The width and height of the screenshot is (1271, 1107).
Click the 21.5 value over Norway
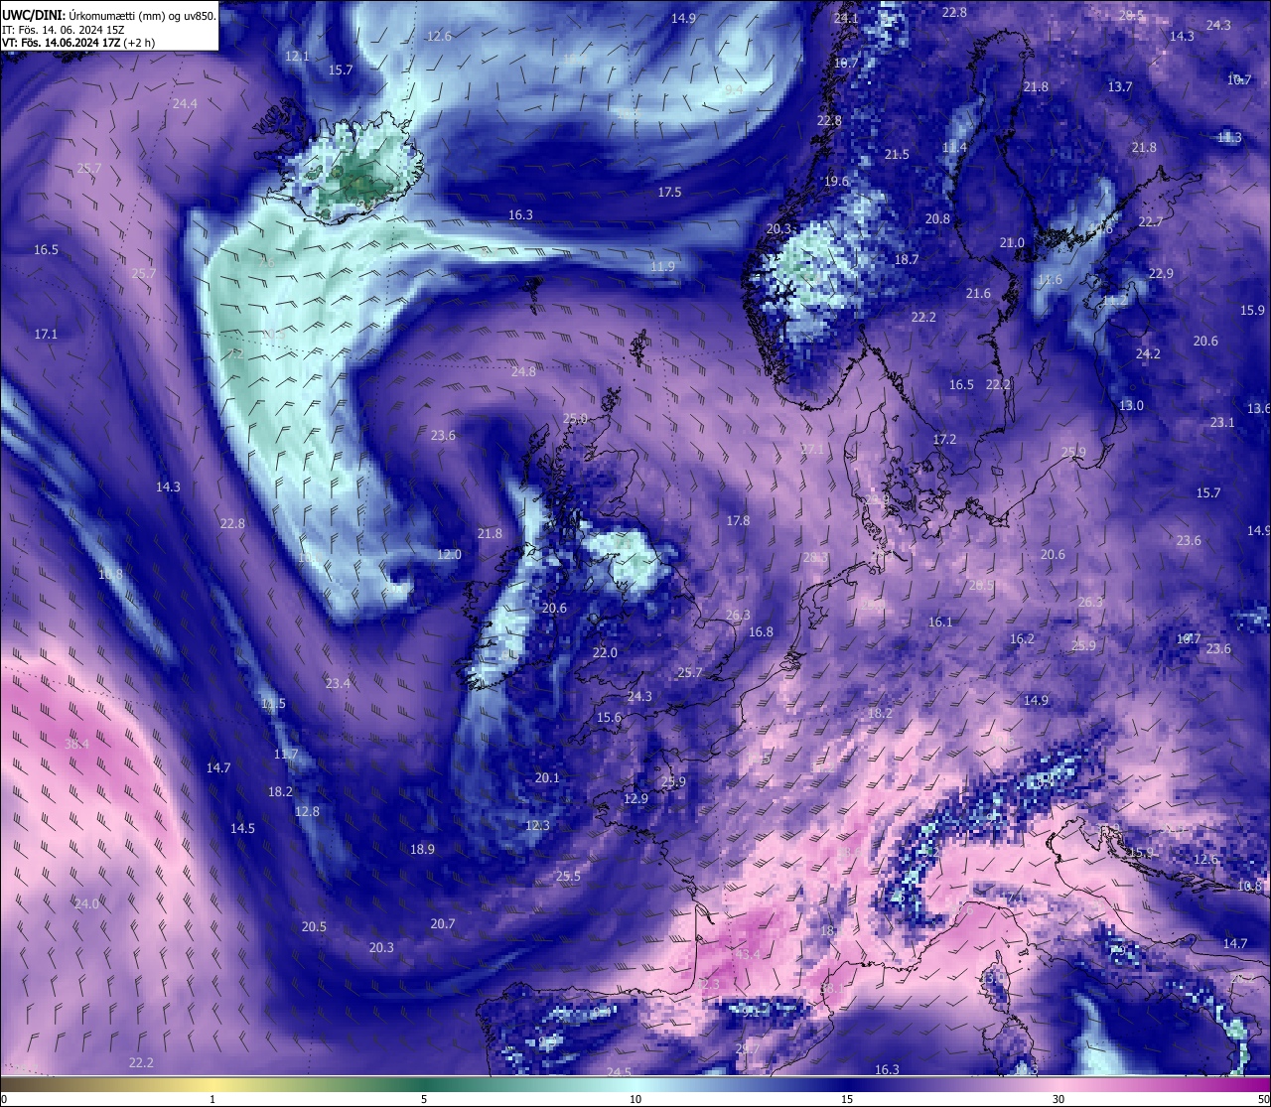click(x=897, y=155)
